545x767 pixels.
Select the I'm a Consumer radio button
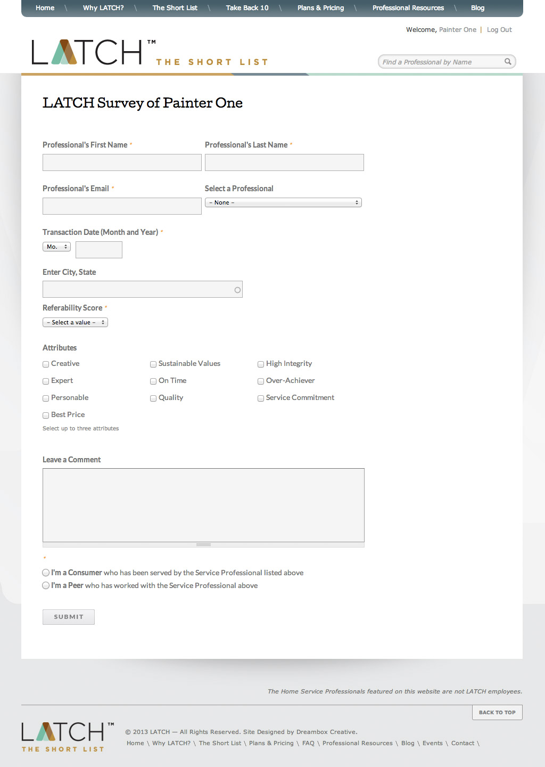coord(46,573)
